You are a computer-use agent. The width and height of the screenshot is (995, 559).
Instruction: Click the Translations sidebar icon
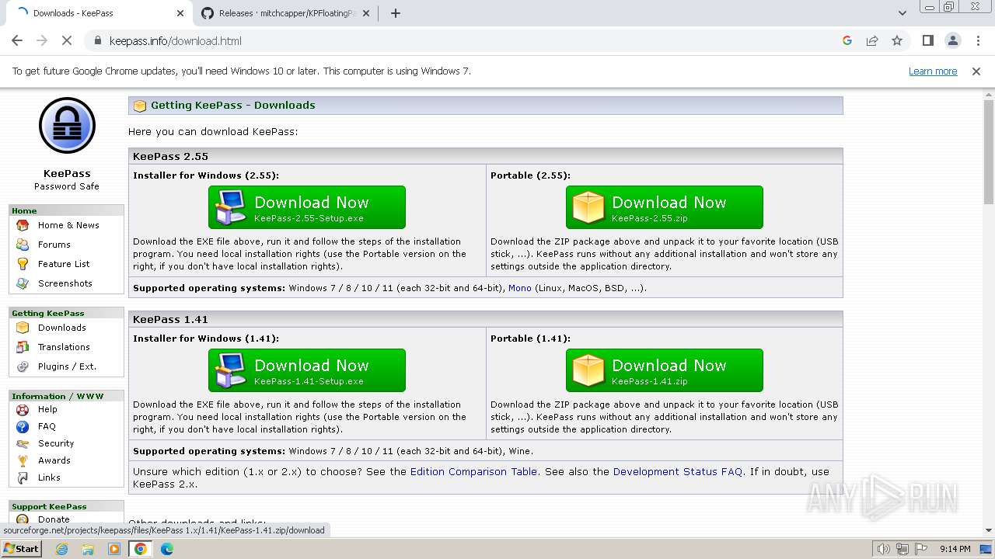click(23, 347)
